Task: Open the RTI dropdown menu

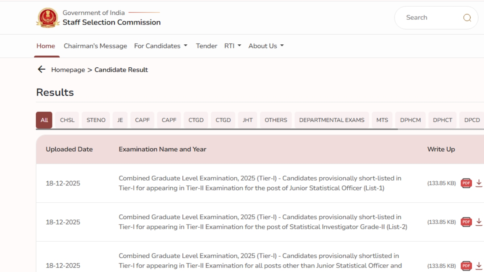Action: click(x=232, y=46)
